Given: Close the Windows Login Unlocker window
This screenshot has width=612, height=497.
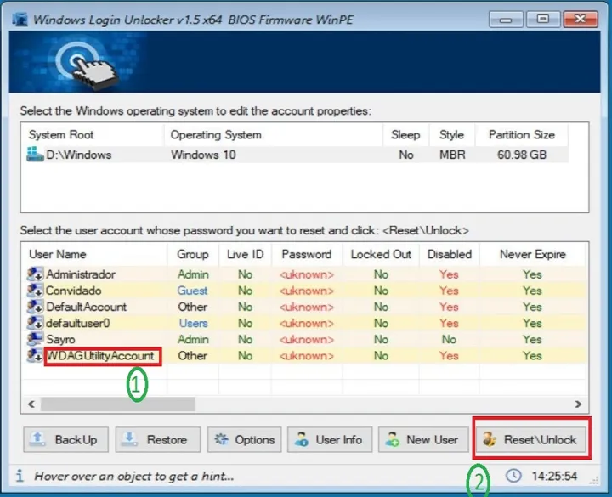Looking at the screenshot, I should pos(581,20).
